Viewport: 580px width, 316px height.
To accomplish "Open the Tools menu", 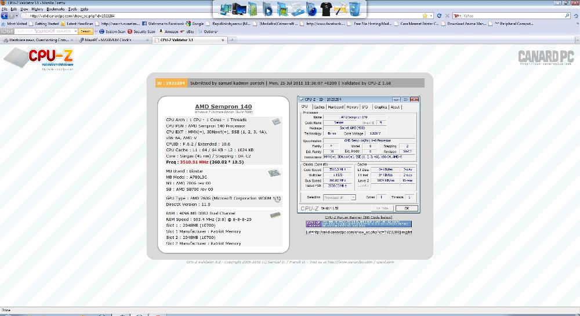I will 72,9.
